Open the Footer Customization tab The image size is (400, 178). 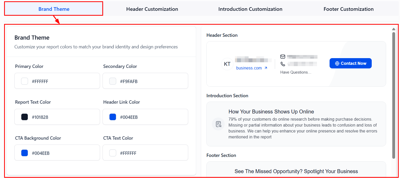pyautogui.click(x=349, y=9)
